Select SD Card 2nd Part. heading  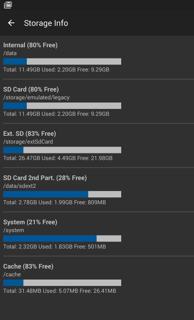[45, 178]
